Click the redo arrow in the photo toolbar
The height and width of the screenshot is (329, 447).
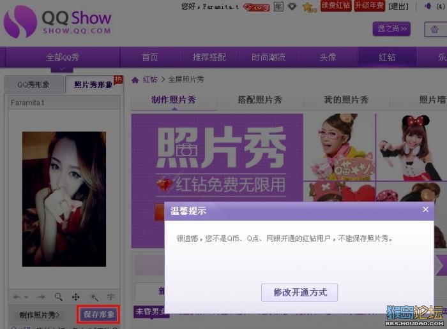pos(41,297)
